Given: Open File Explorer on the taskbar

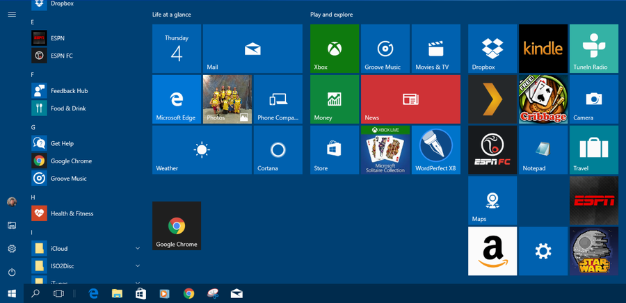Looking at the screenshot, I should click(x=117, y=294).
